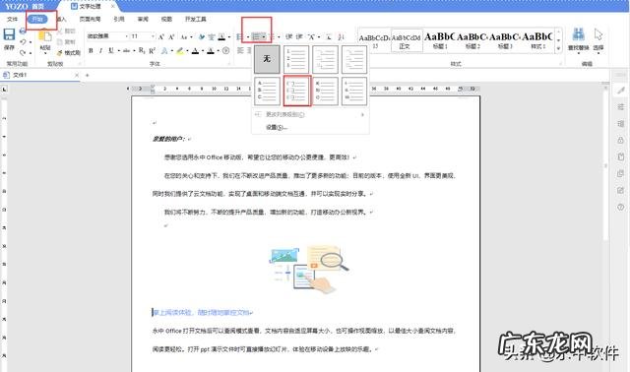This screenshot has height=372, width=630.
Task: Pick the character shading A swatch
Action: point(211,50)
